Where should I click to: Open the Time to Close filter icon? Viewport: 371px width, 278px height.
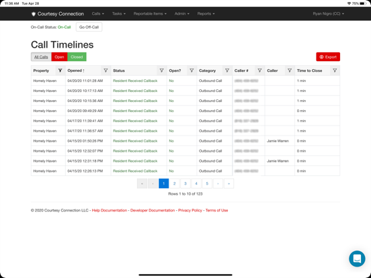335,71
